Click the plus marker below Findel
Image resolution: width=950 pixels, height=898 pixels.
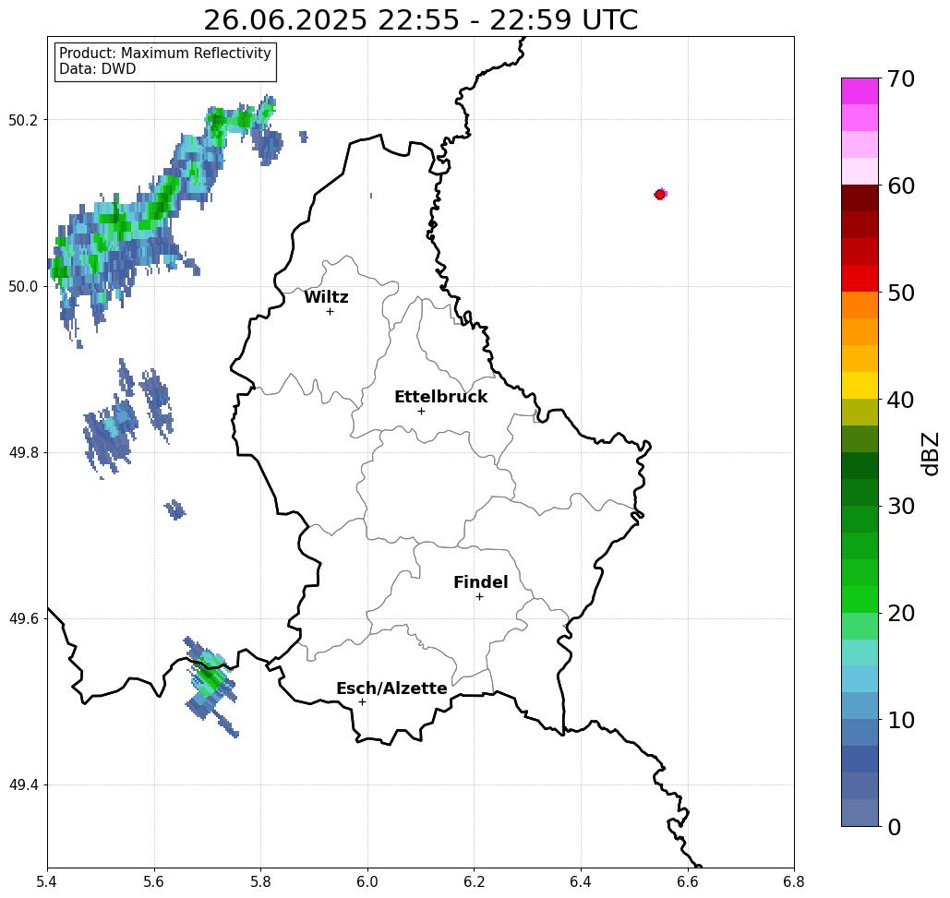pyautogui.click(x=479, y=597)
